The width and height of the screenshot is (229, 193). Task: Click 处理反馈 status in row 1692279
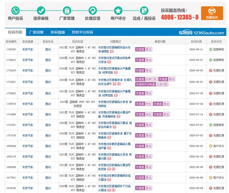pyautogui.click(x=217, y=156)
